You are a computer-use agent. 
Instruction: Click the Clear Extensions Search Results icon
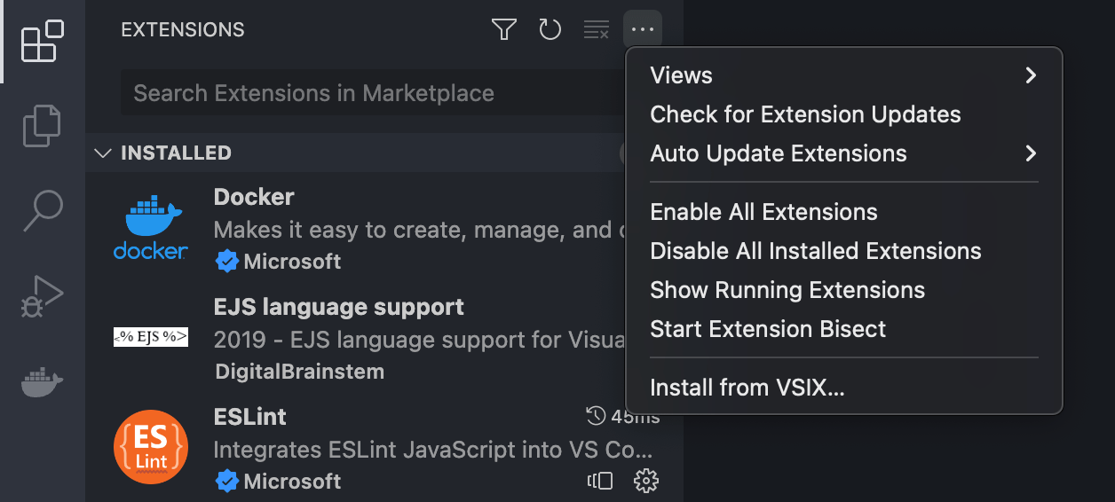pyautogui.click(x=596, y=30)
